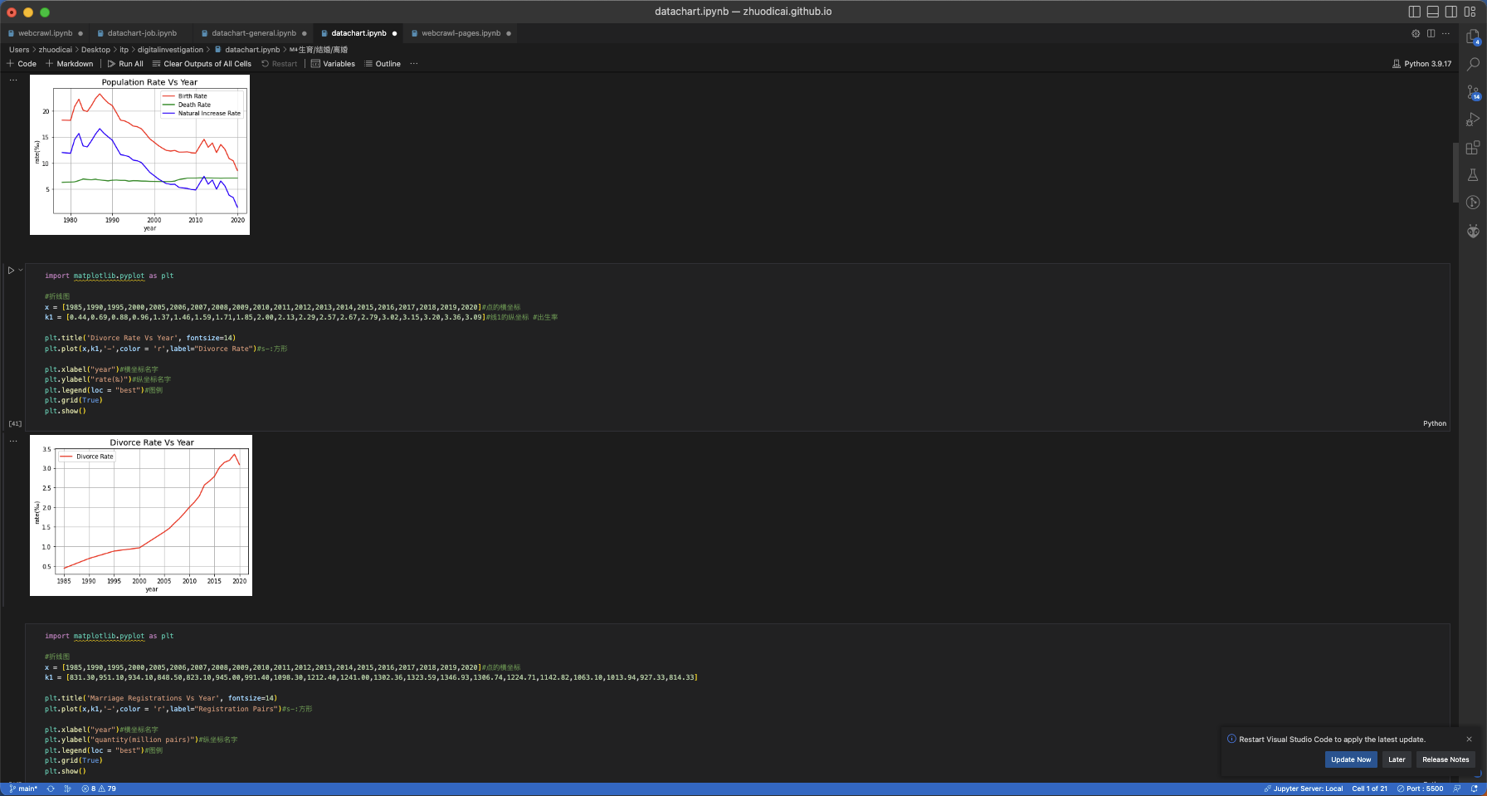Expand the notebook toolbar more actions ellipsis

pos(414,64)
